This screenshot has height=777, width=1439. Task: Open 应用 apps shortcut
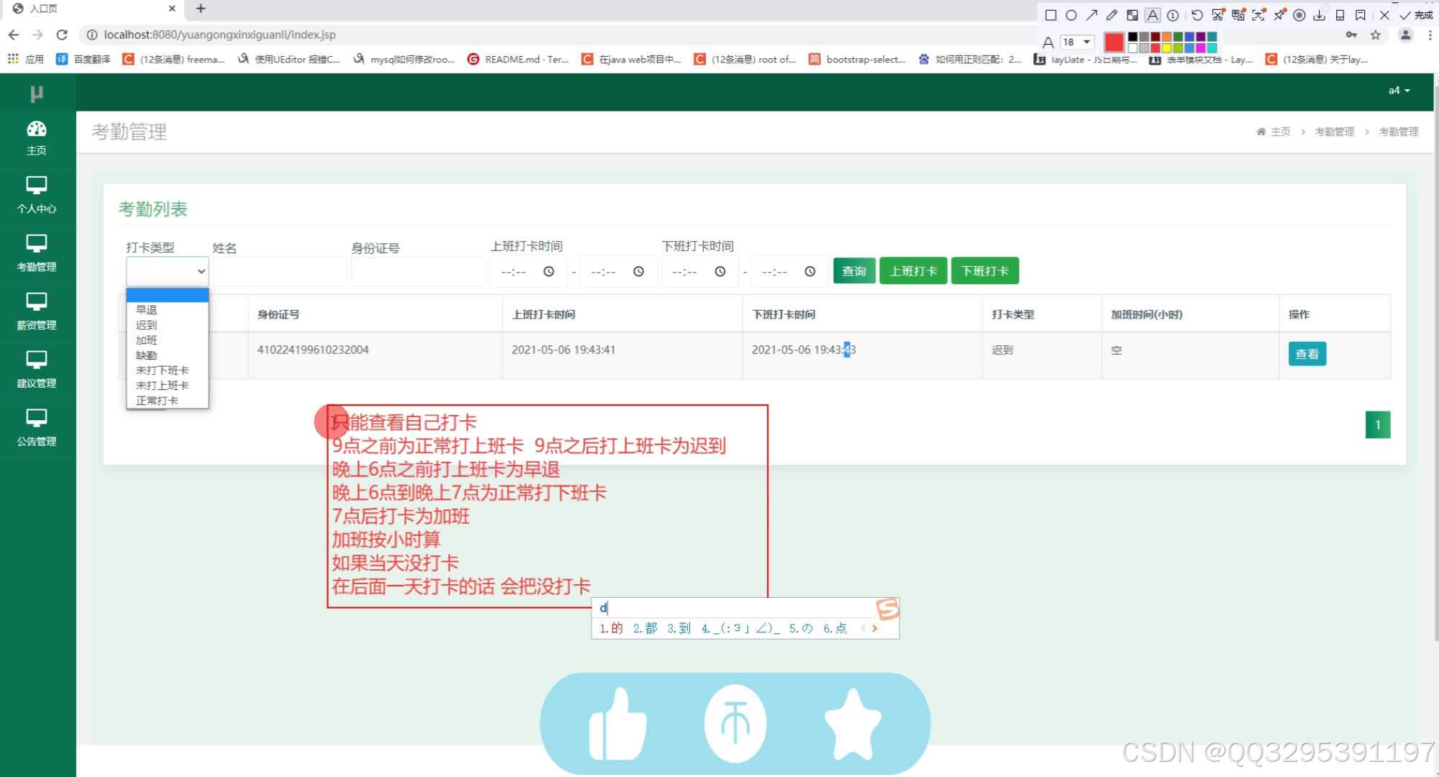26,59
